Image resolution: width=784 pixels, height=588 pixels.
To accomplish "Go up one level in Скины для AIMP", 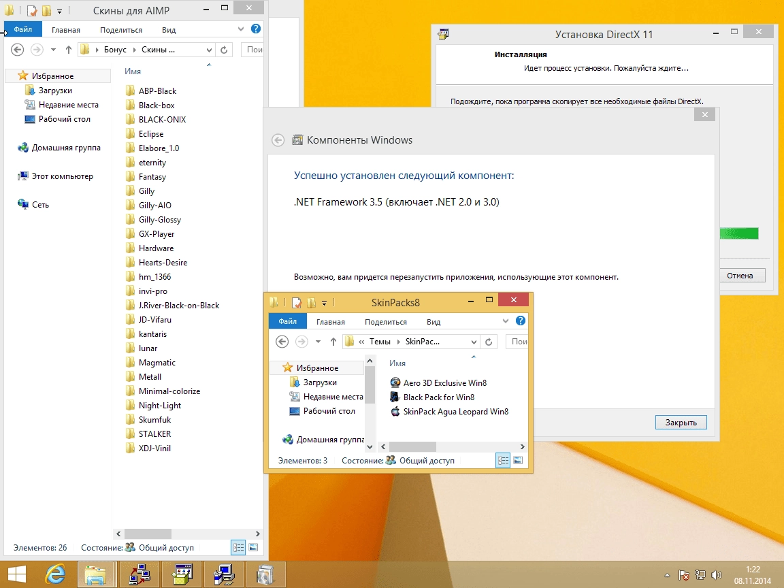I will [69, 50].
